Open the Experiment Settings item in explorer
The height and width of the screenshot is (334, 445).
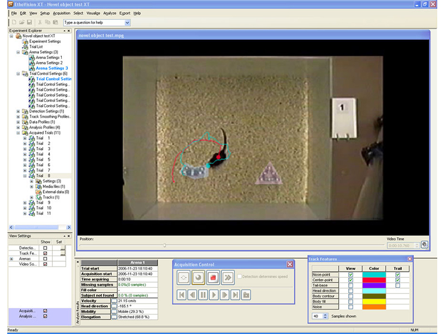point(44,41)
